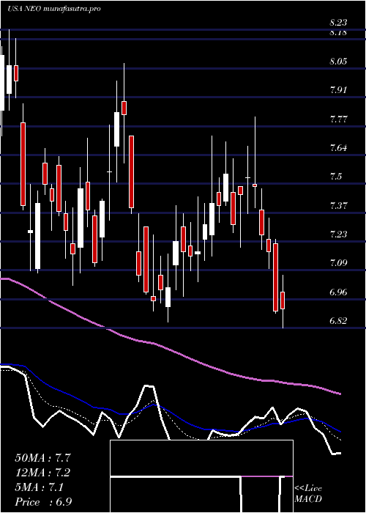
Task: Click the 6.82 price axis label
Action: (x=338, y=321)
